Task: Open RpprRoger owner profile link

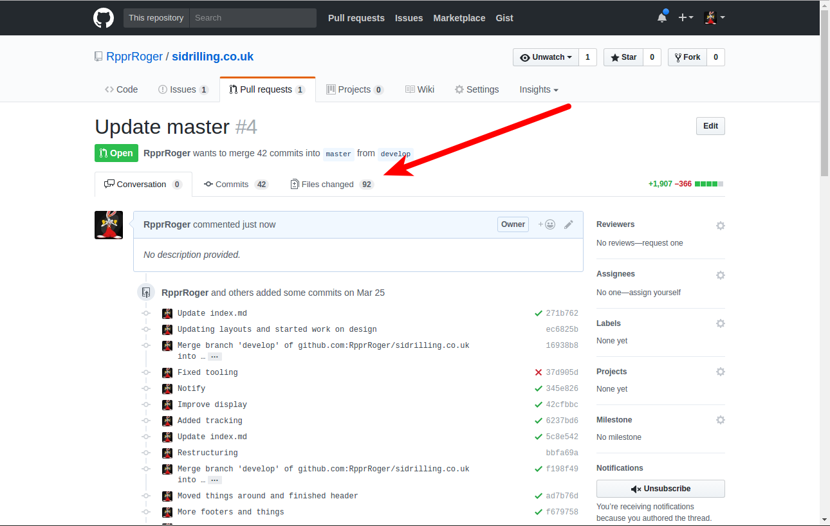Action: point(134,57)
